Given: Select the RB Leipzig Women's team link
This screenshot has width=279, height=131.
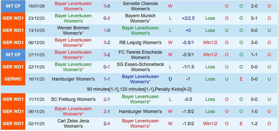Looking at the screenshot, I should click(140, 43).
